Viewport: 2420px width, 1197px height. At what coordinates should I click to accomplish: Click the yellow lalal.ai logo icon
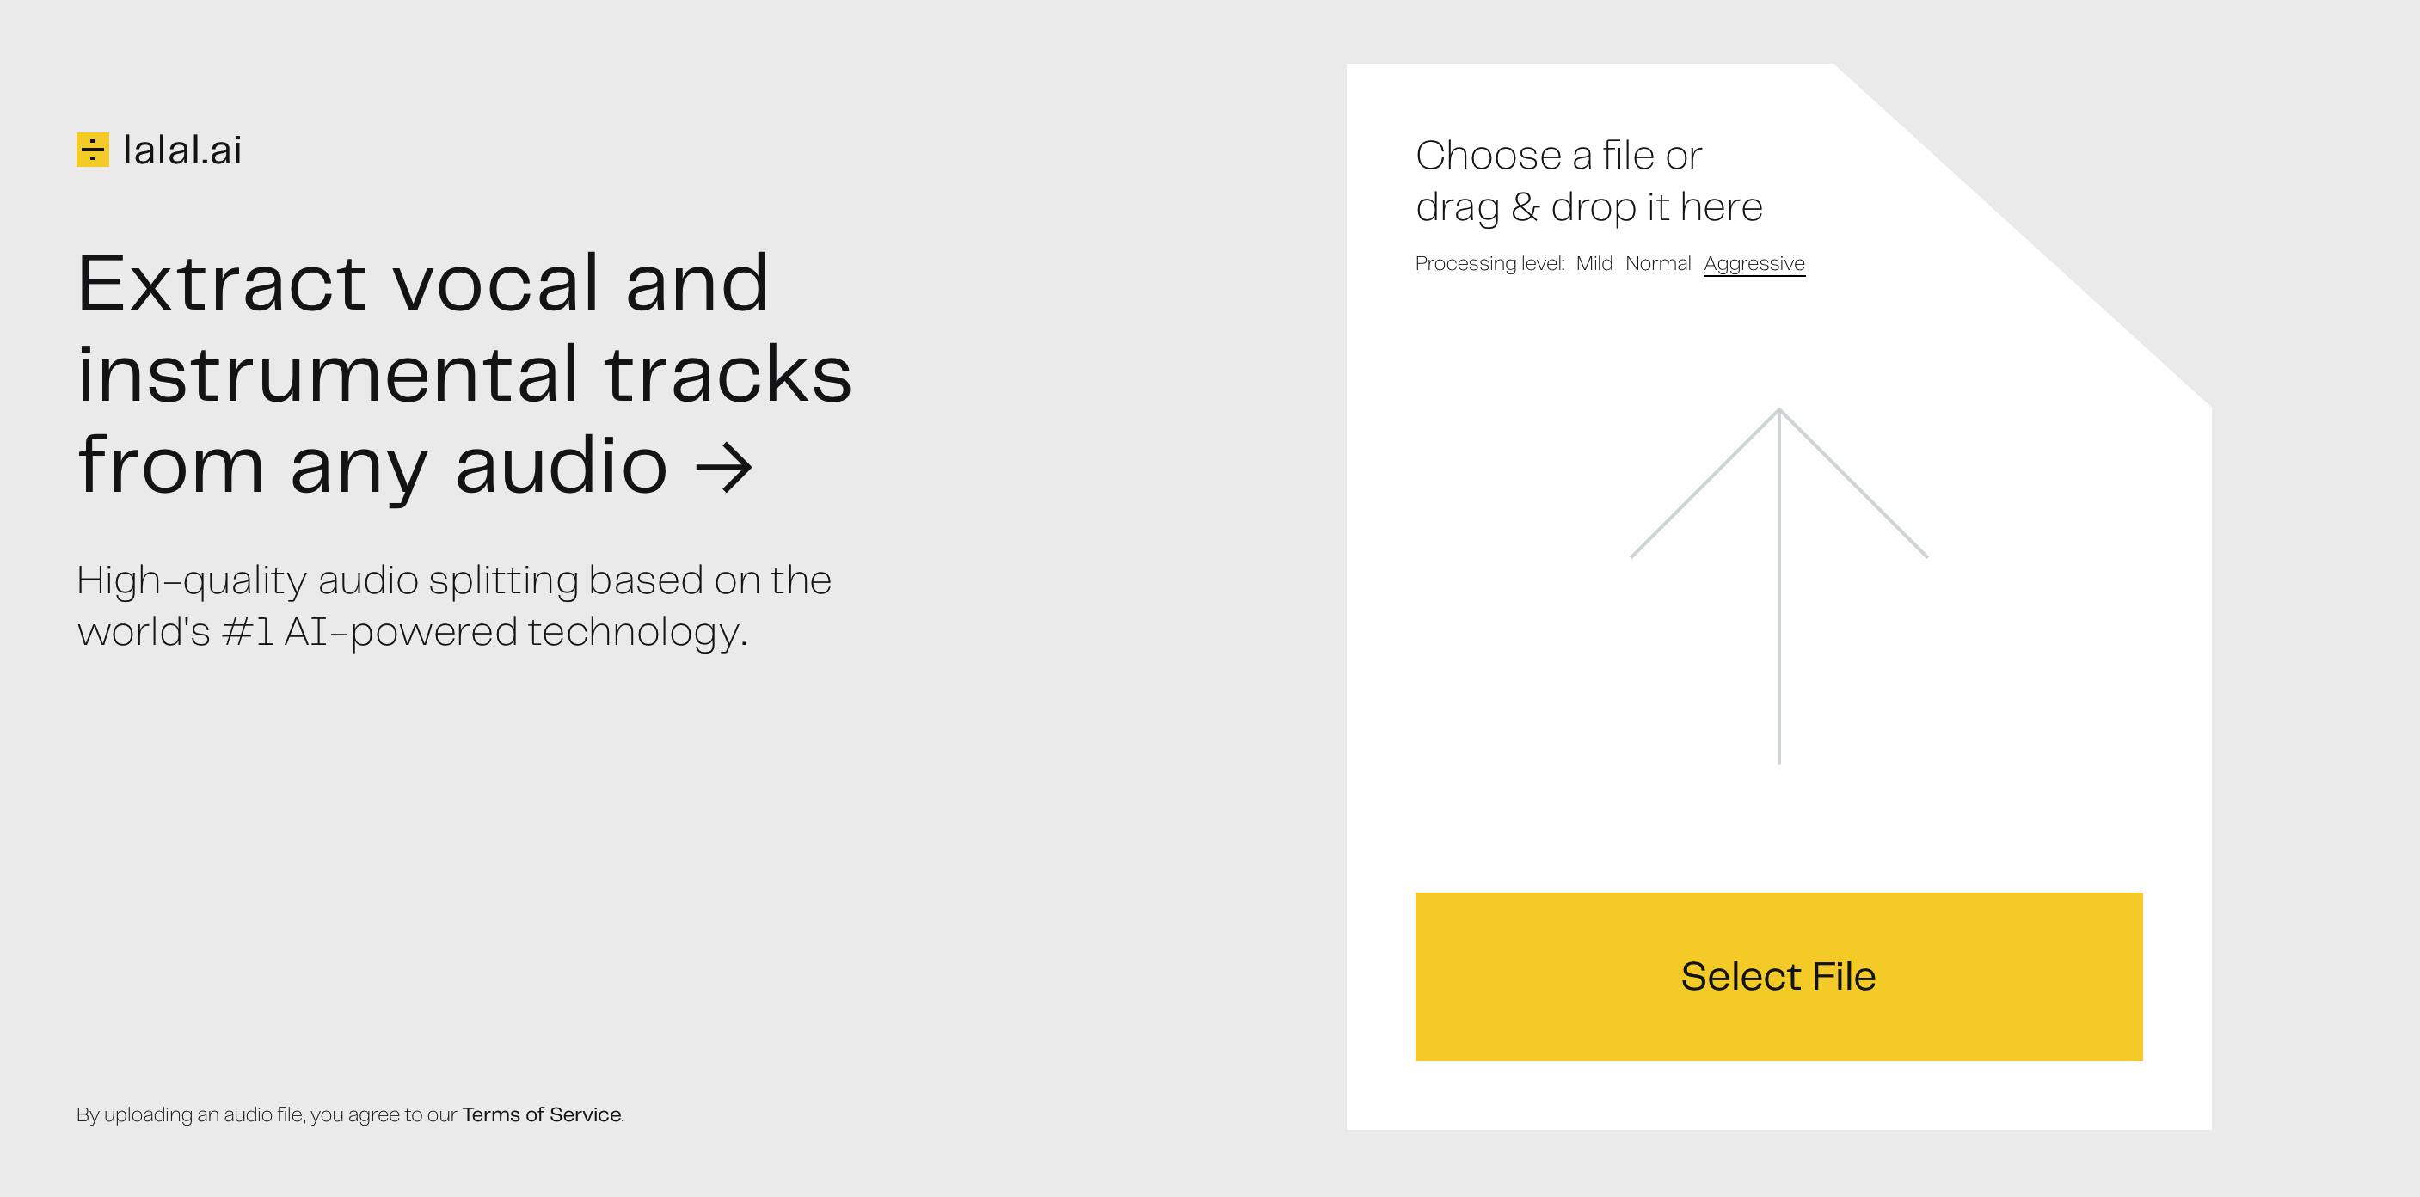click(92, 150)
